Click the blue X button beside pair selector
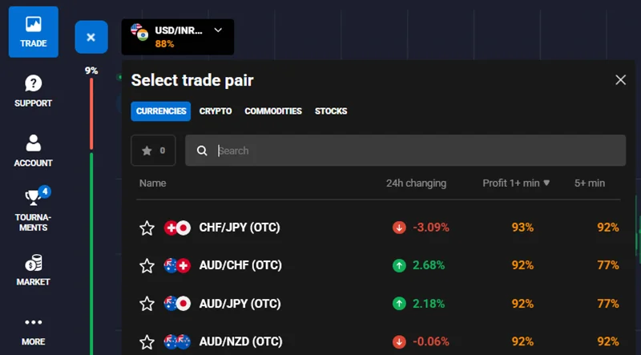Image resolution: width=641 pixels, height=355 pixels. click(x=91, y=37)
